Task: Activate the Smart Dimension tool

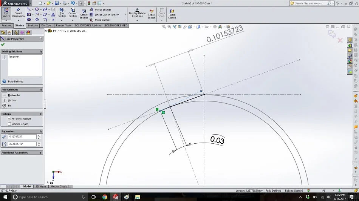Action: click(x=18, y=13)
